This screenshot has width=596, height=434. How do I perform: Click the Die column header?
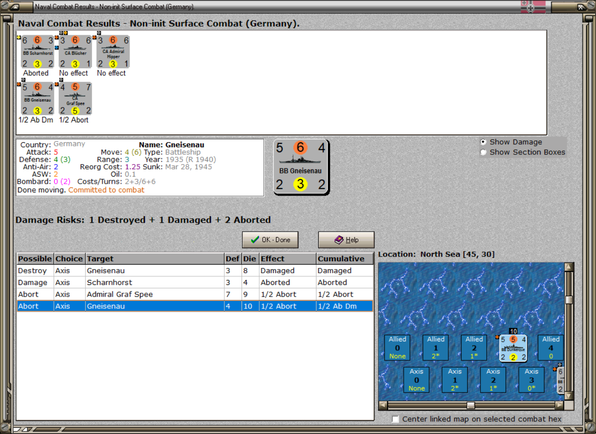250,259
